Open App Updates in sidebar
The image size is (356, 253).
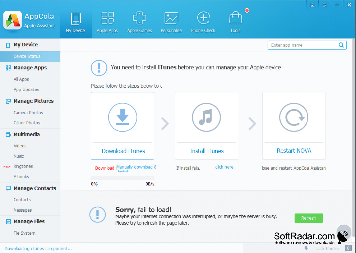click(x=26, y=89)
